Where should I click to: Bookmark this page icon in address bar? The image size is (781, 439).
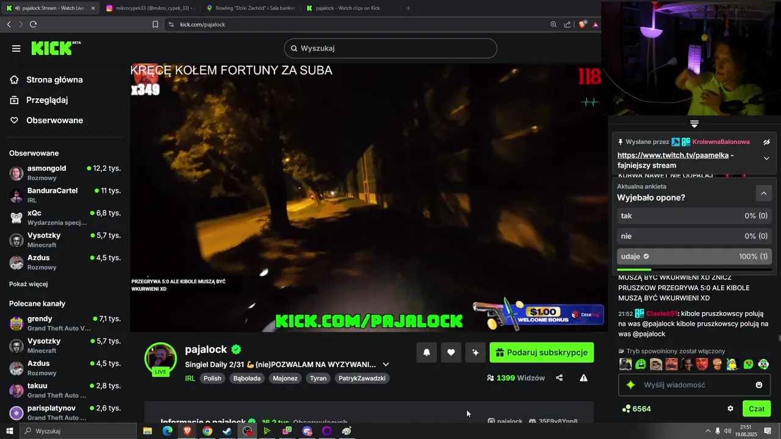[155, 24]
